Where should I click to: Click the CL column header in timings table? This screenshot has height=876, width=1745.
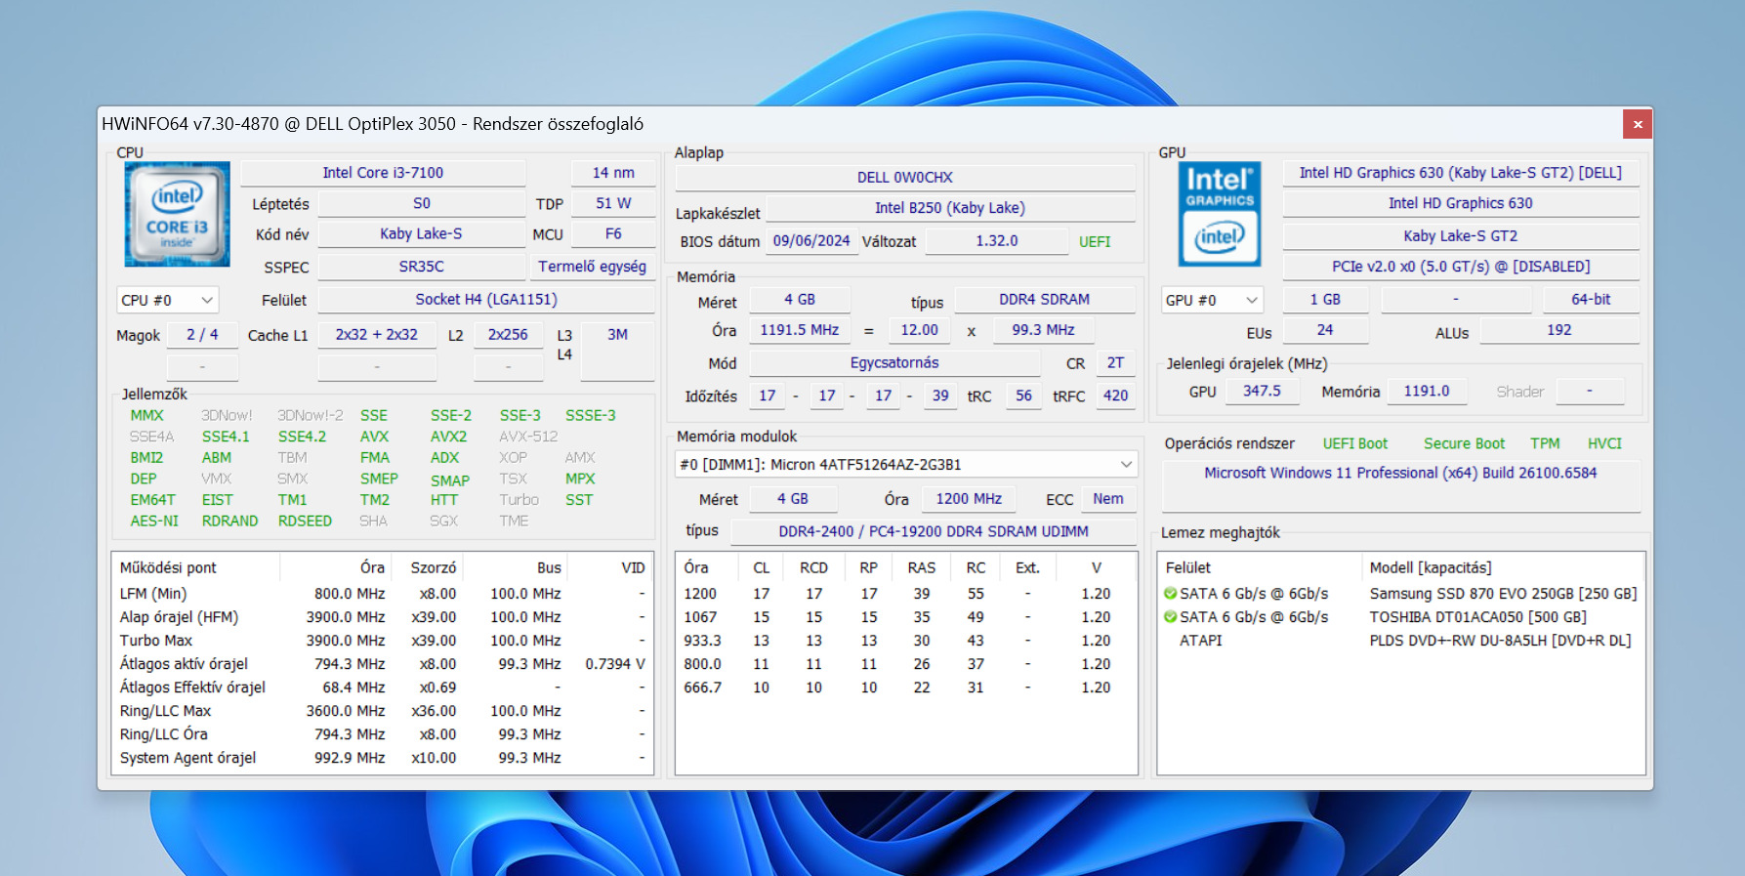761,568
